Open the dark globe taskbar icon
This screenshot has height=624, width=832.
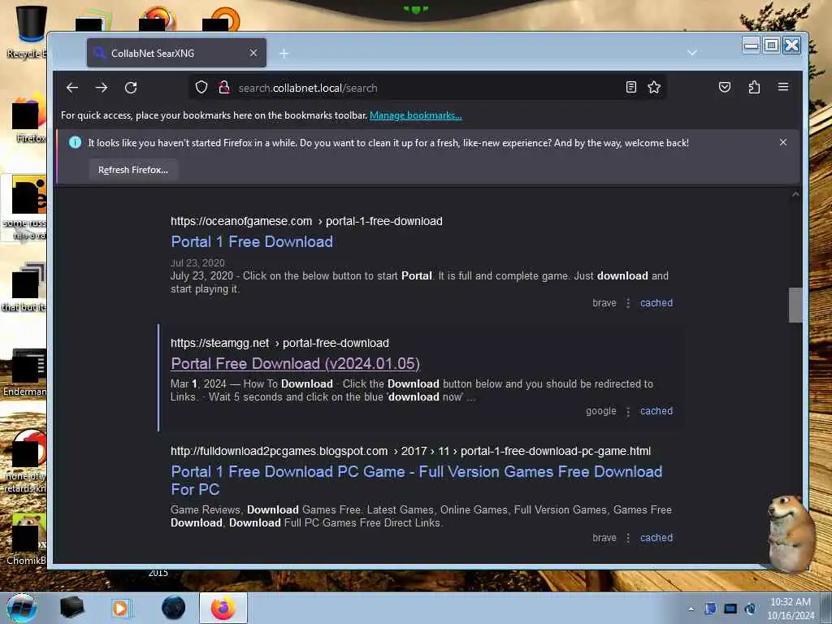174,608
